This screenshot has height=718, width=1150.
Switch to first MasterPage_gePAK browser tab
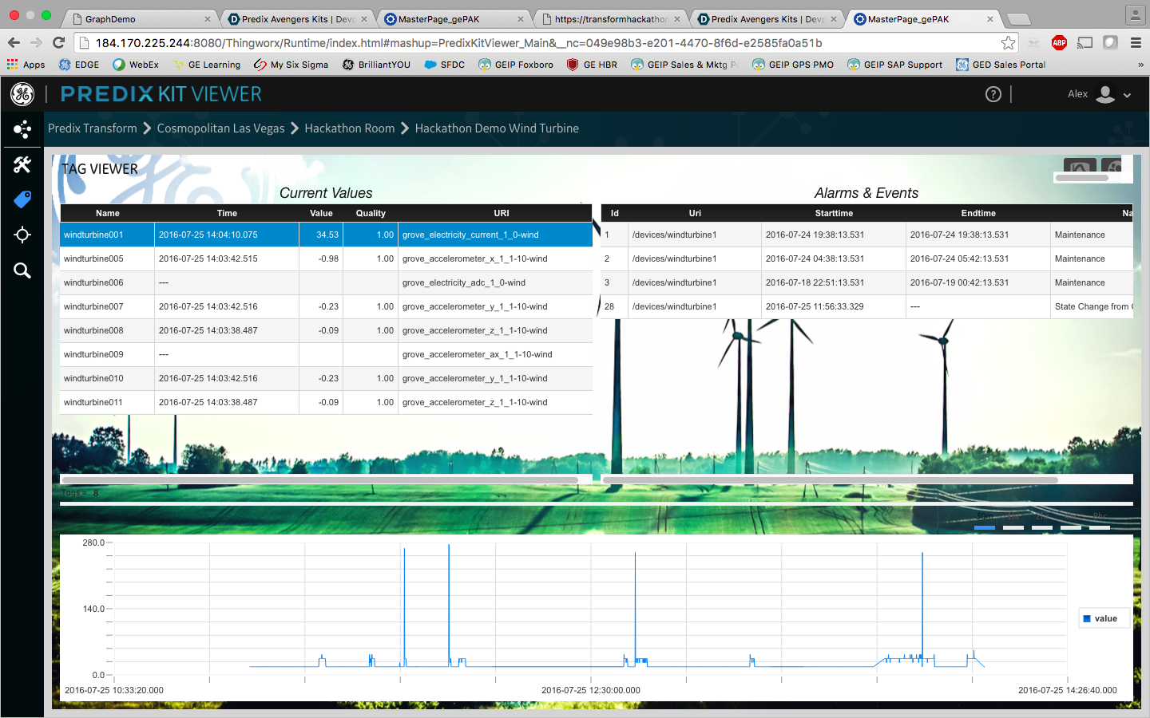454,18
